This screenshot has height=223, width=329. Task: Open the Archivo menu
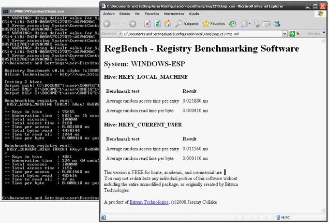pos(109,14)
